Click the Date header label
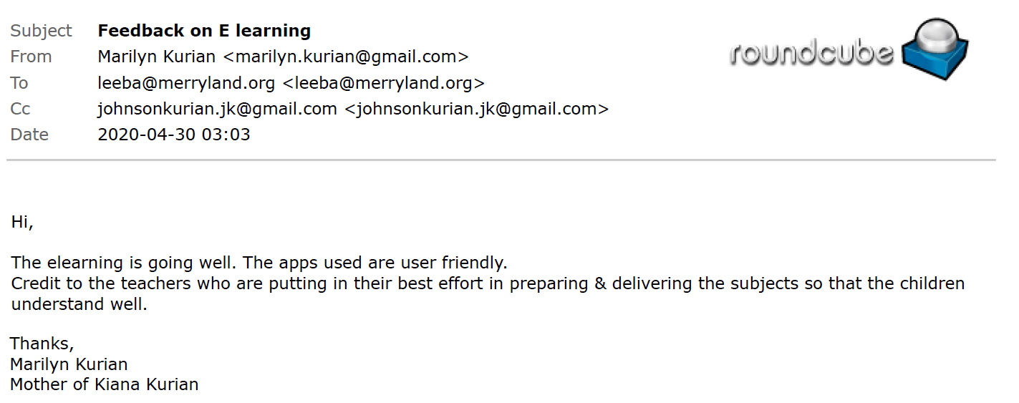 coord(29,135)
